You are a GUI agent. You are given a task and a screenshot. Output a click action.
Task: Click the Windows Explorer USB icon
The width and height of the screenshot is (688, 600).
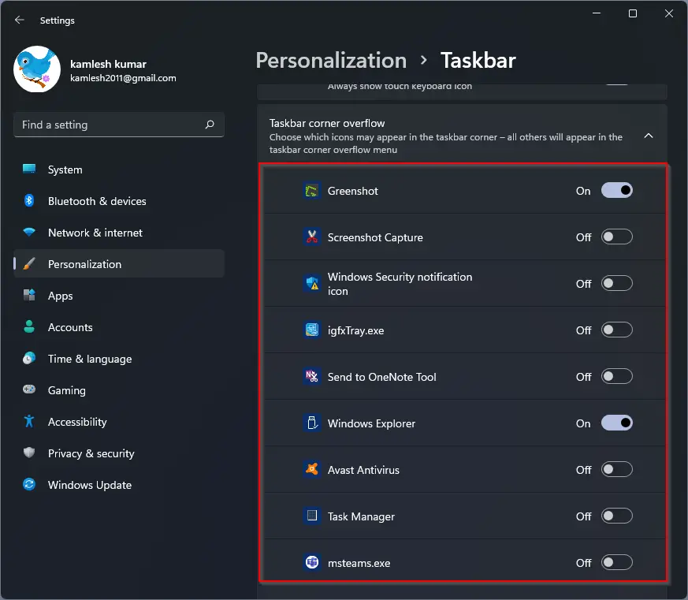coord(312,423)
